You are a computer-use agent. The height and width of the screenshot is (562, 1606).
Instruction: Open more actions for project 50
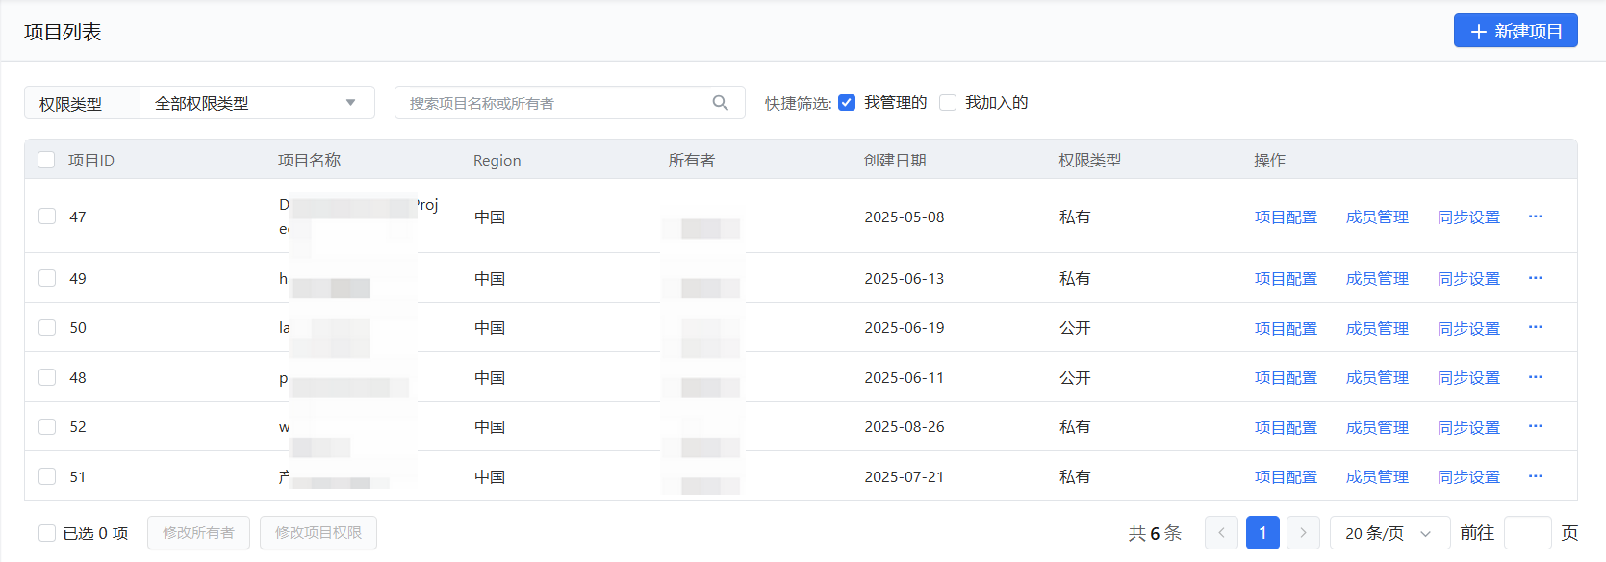pyautogui.click(x=1535, y=327)
